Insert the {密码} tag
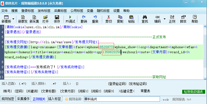 (19, 91)
